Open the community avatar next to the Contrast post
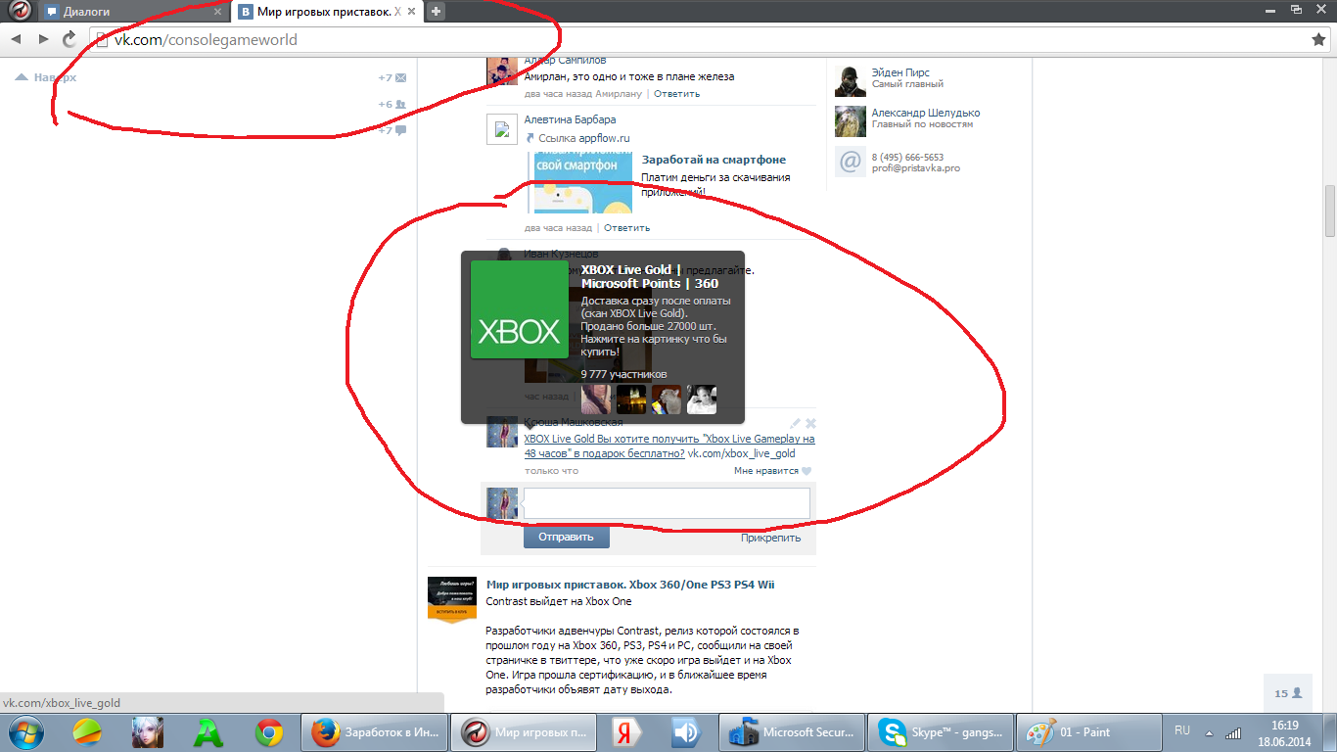 click(452, 598)
